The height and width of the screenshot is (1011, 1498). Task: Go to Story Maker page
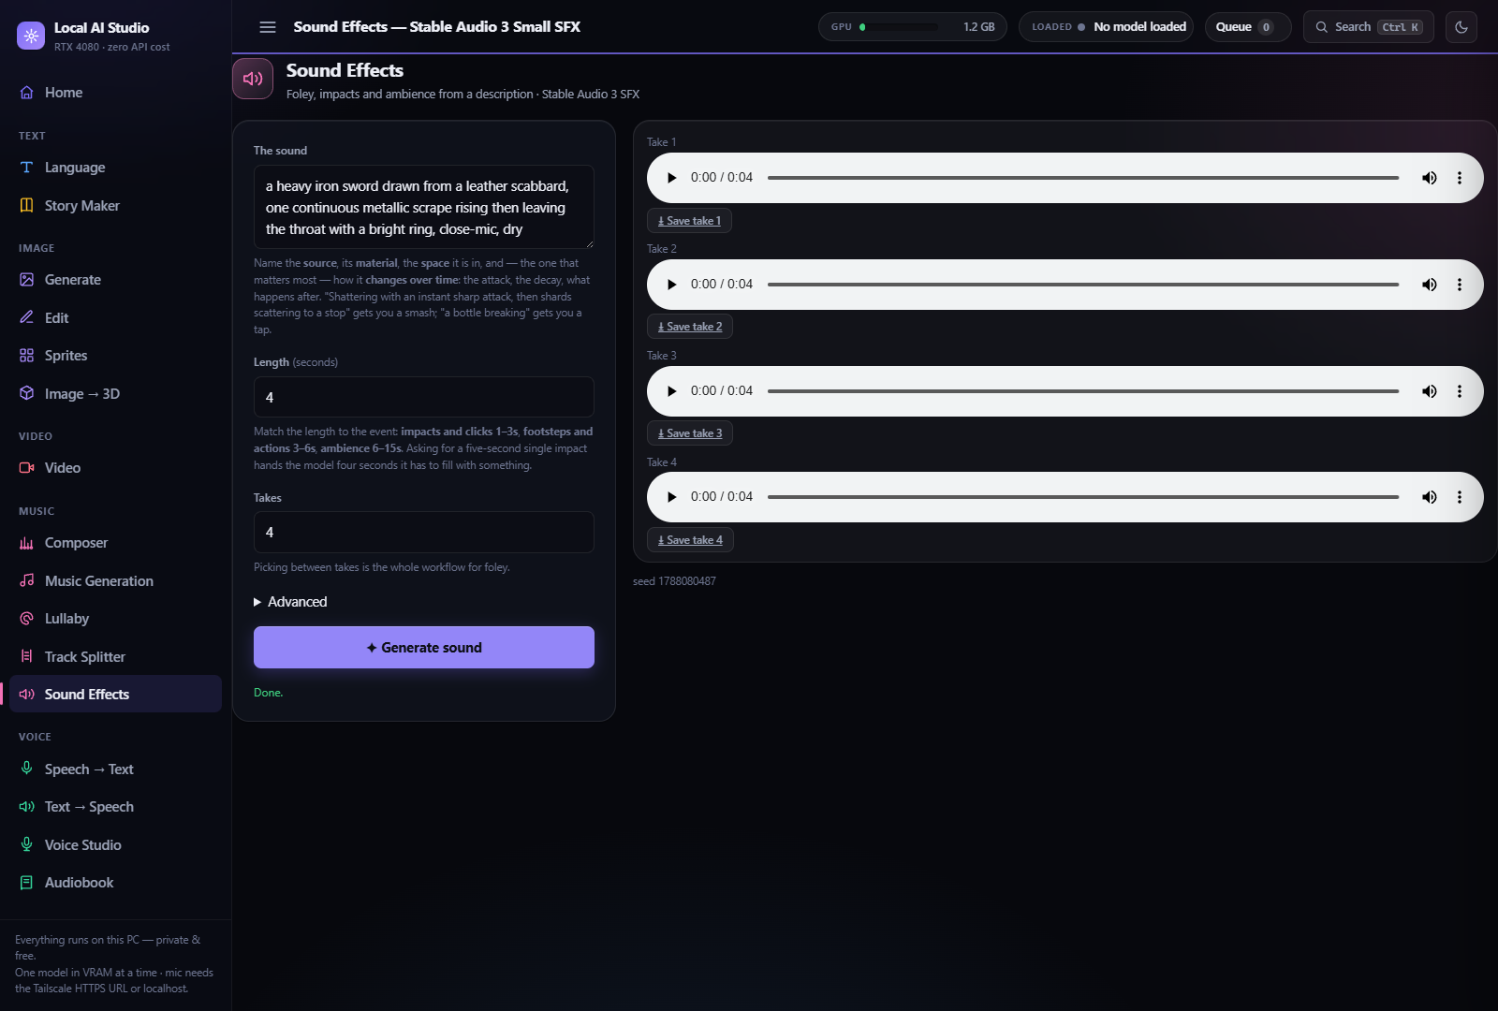[x=115, y=205]
